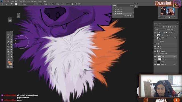Pick the orange foreground color swatch
Image resolution: width=182 pixels, height=102 pixels.
click(9, 62)
